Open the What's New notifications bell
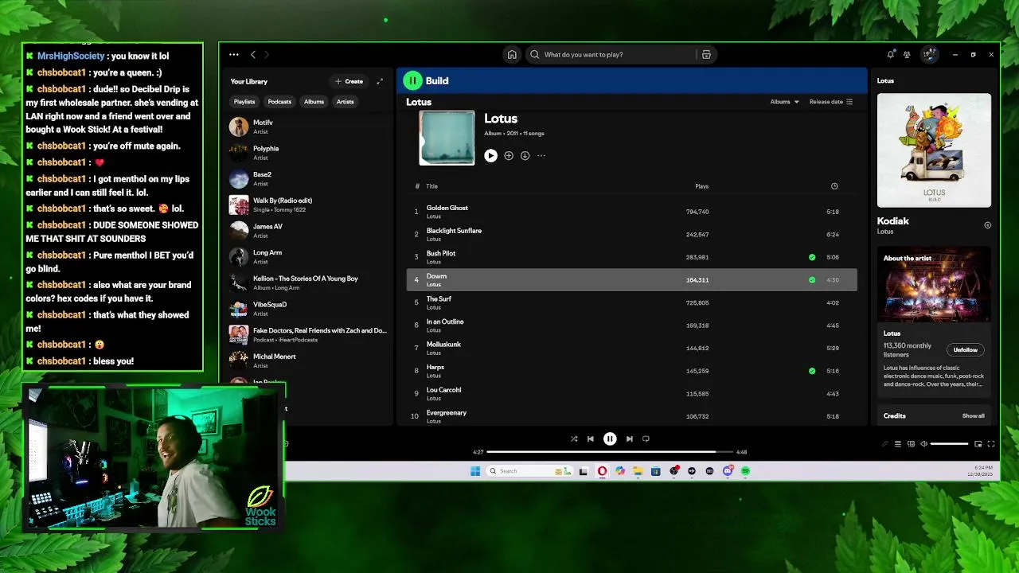The width and height of the screenshot is (1019, 573). point(890,55)
